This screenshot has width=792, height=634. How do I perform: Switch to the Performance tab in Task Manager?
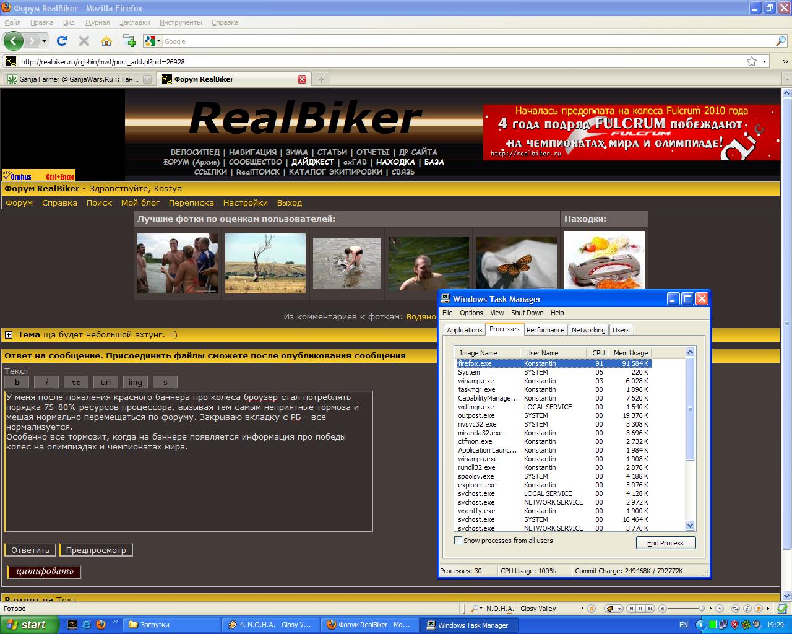tap(545, 330)
